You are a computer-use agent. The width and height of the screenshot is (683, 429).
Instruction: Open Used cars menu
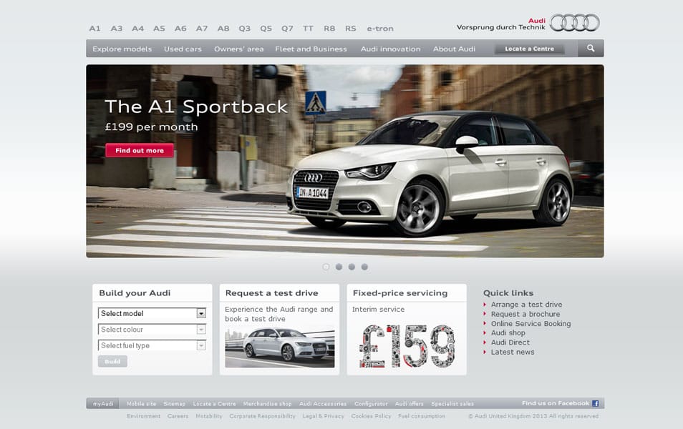(x=183, y=49)
